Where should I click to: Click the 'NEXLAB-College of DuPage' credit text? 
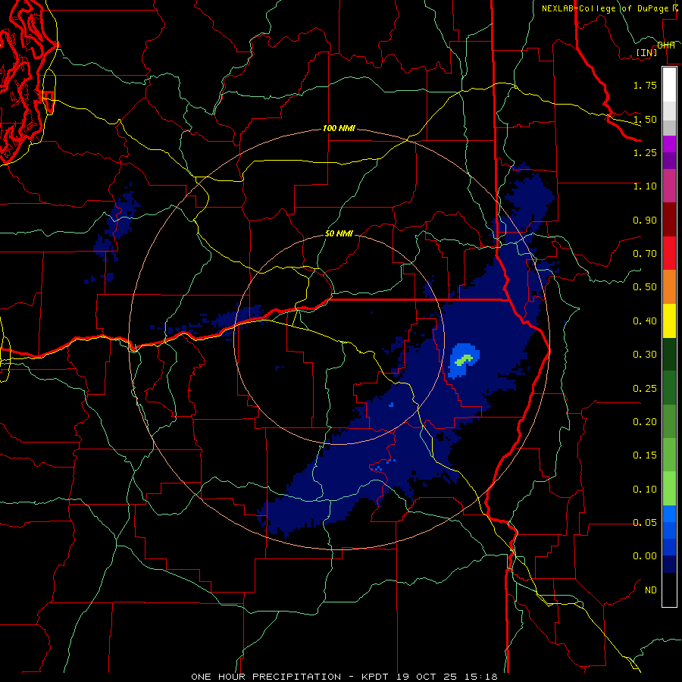607,8
